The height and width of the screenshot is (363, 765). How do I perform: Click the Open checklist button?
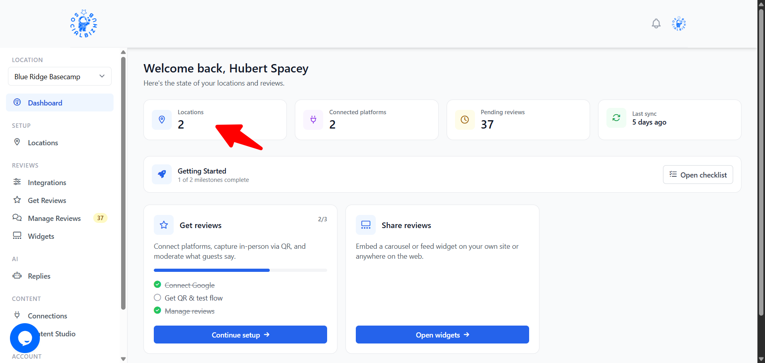tap(698, 175)
